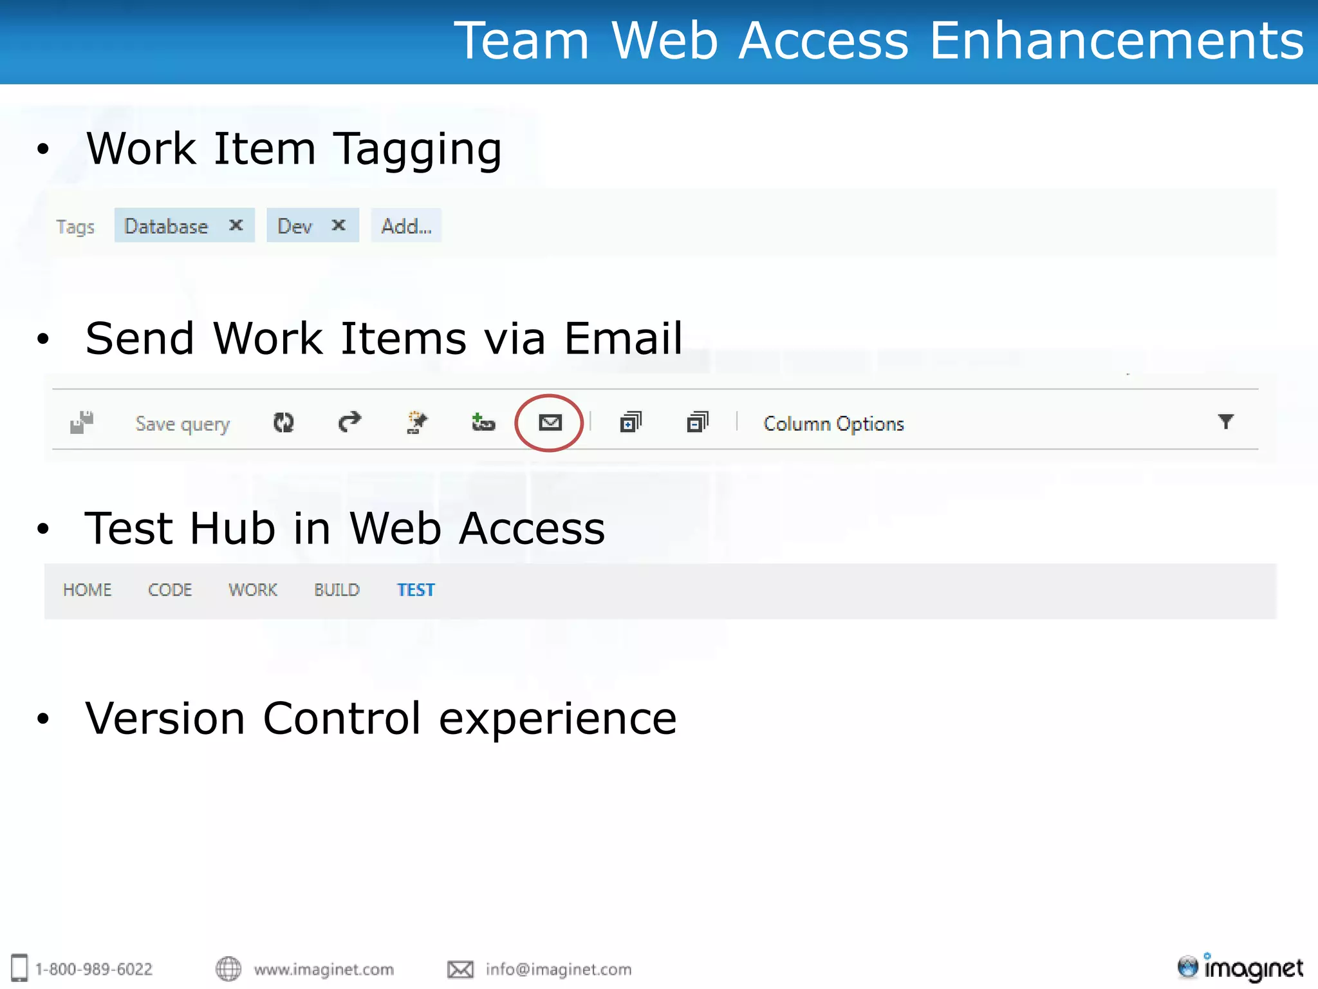Click the Test Hub in Web Access bullet
Image resolution: width=1318 pixels, height=989 pixels.
345,529
